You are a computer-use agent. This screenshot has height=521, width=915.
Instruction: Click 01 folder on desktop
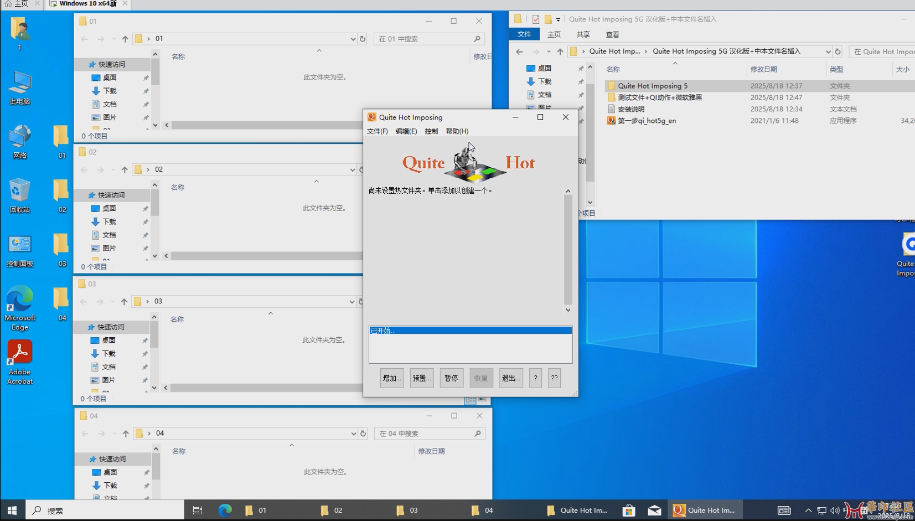[x=61, y=142]
